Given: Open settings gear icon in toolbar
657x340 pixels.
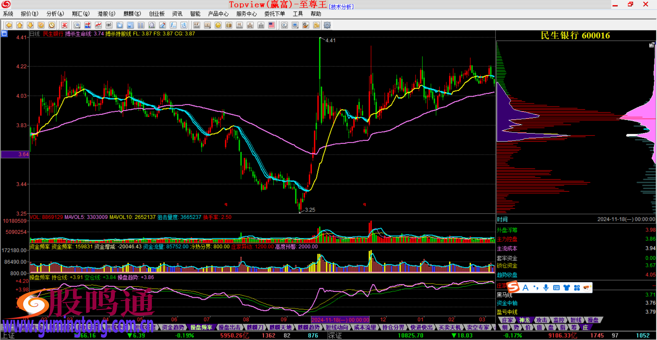Looking at the screenshot, I should tap(327, 25).
